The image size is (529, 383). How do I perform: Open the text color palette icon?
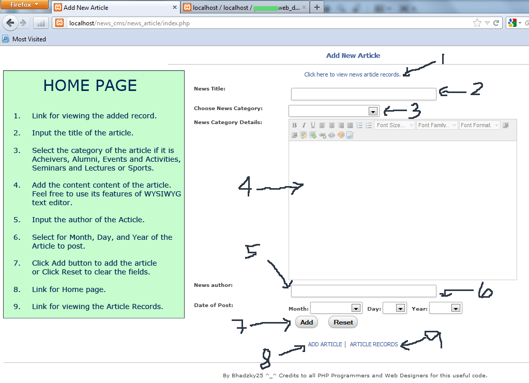click(341, 135)
